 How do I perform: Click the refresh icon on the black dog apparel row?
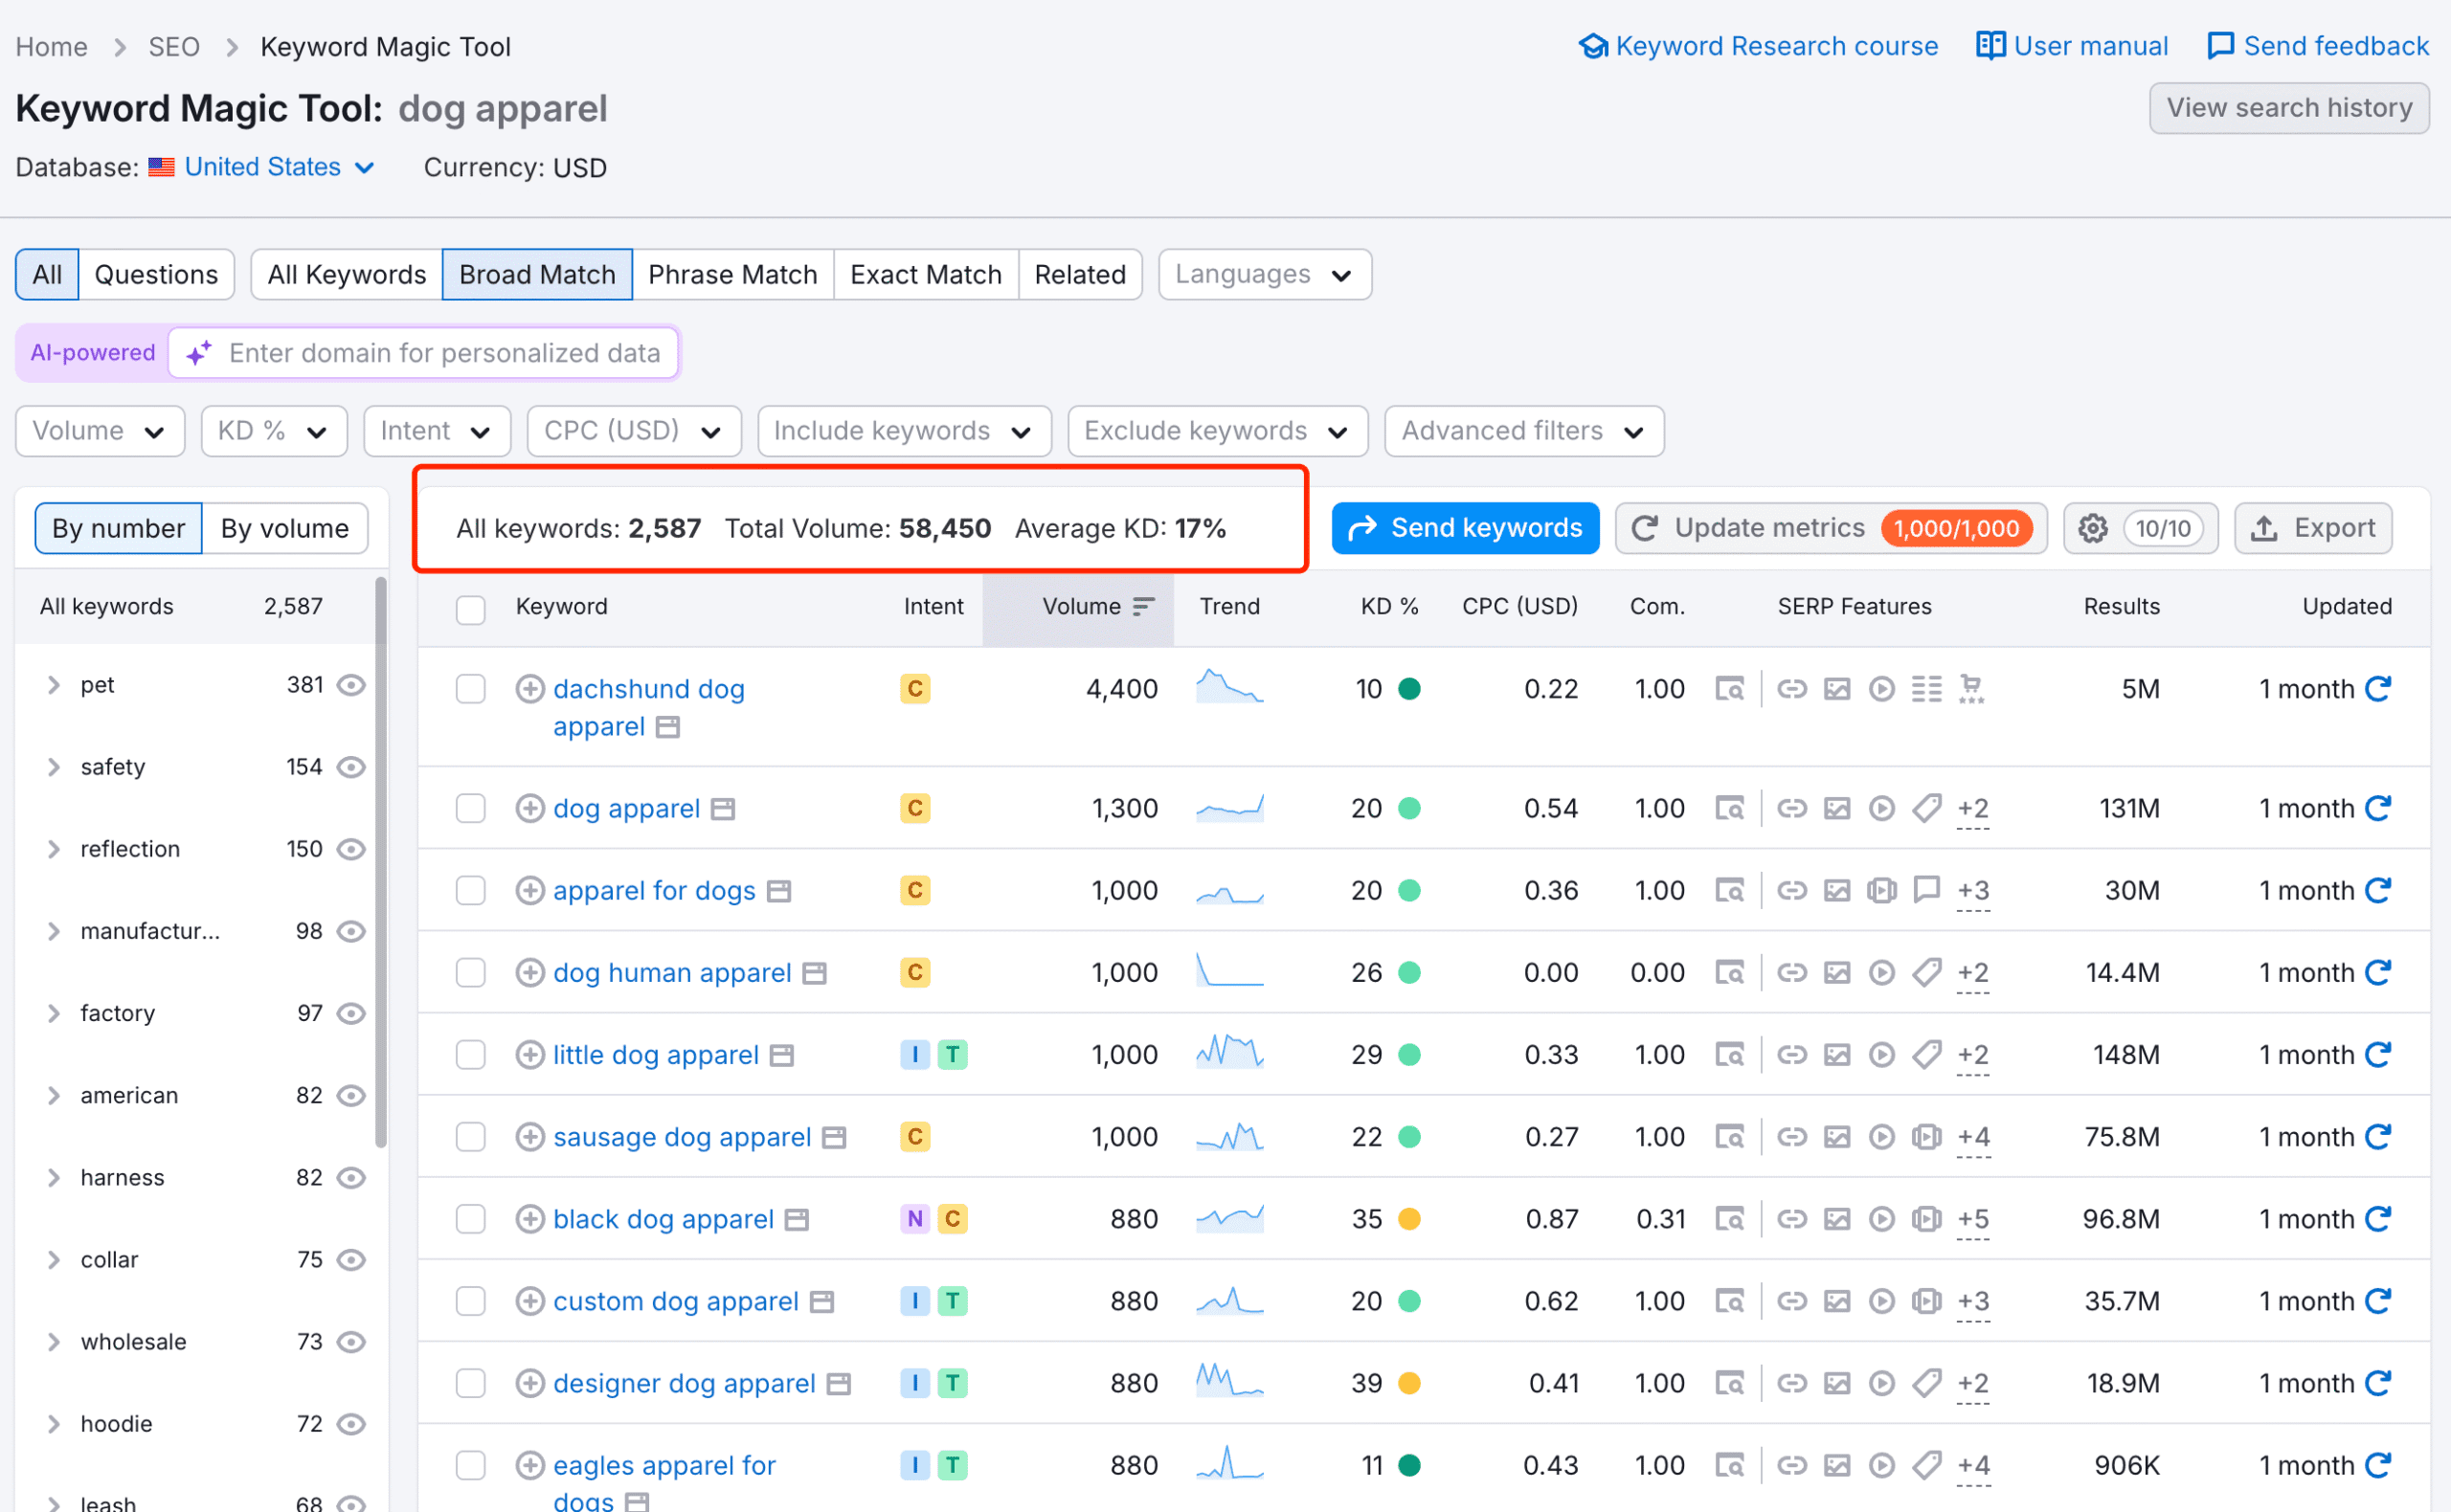pos(2377,1219)
